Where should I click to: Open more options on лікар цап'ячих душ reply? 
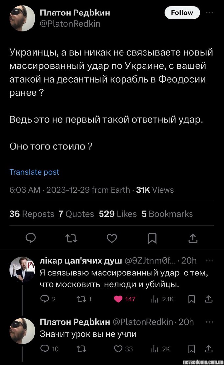point(209,260)
